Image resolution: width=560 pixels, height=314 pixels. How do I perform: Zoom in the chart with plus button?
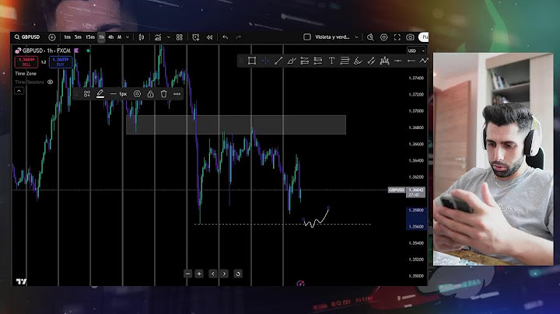pos(199,274)
